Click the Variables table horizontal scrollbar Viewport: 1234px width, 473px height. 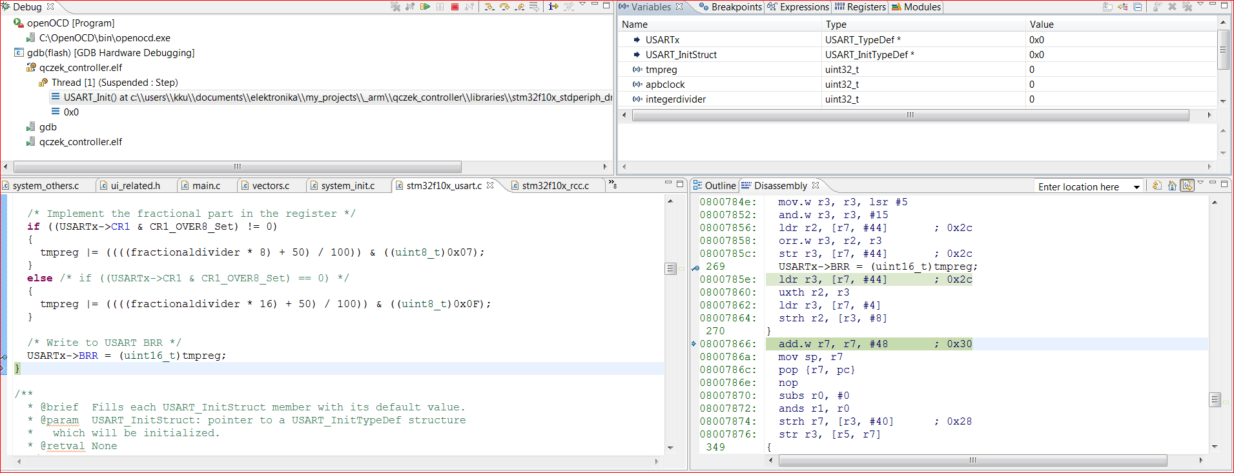pos(910,115)
